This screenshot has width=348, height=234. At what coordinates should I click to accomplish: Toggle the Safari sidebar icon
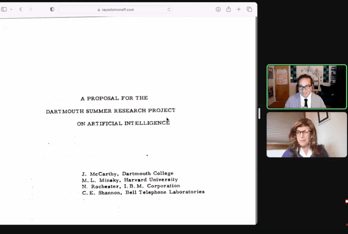4,9
